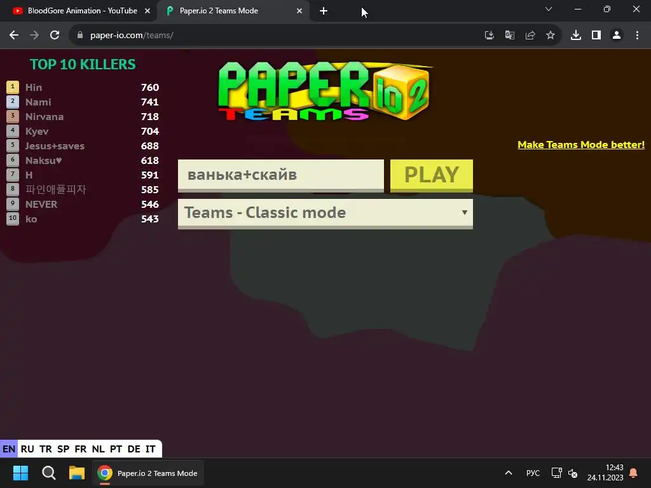Viewport: 651px width, 488px height.
Task: Click rank 2 player name Nami
Action: tap(38, 102)
